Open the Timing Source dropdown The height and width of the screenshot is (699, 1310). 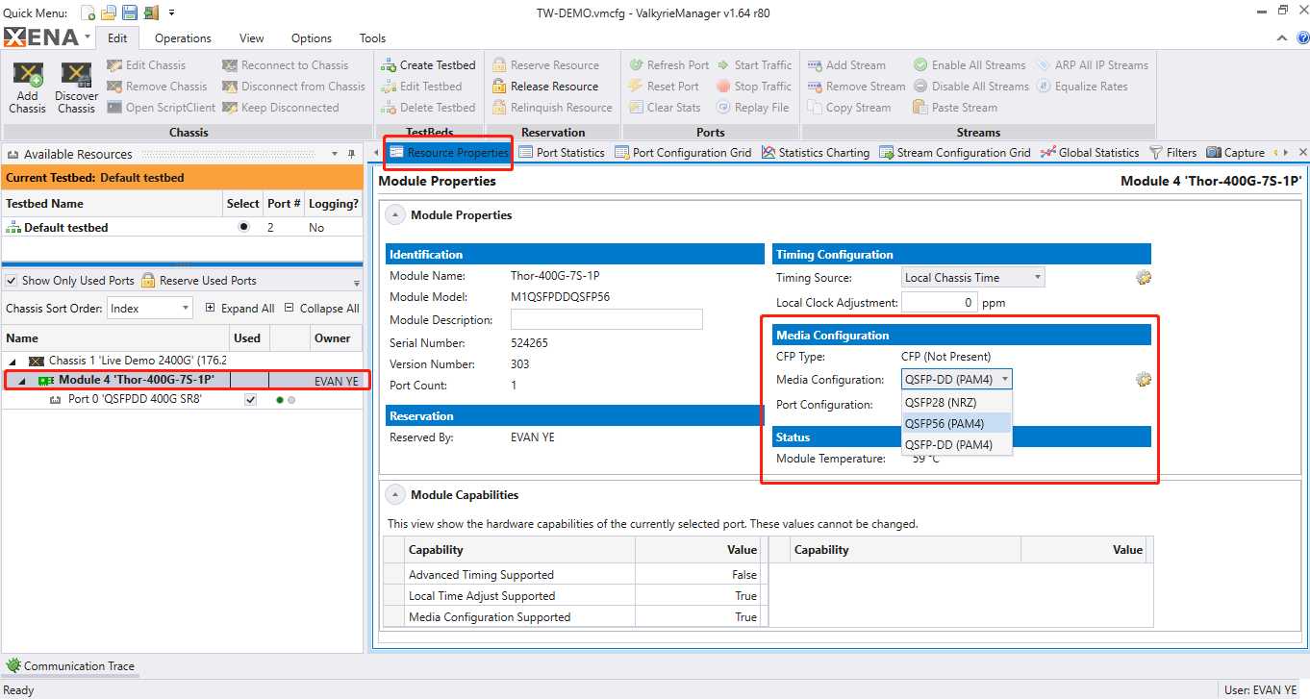tap(973, 278)
